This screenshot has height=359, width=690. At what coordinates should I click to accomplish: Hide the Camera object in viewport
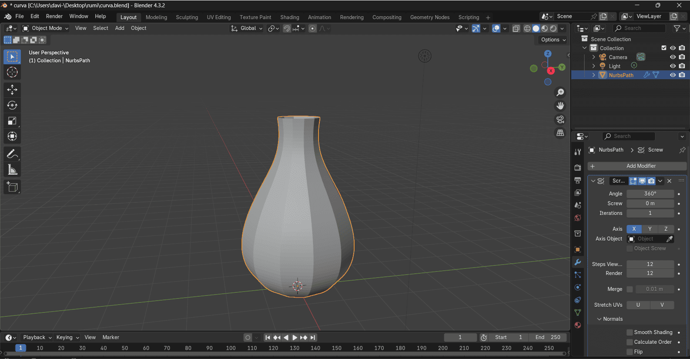673,57
